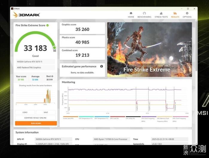Click the GPU #1 system information value

[53, 139]
